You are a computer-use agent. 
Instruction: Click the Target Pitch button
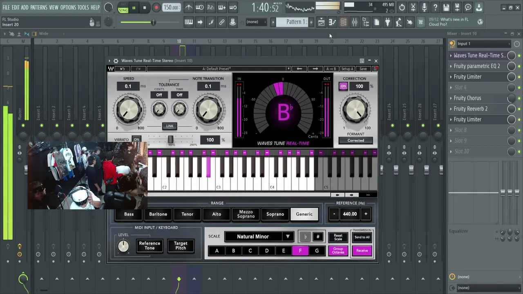[x=181, y=245]
